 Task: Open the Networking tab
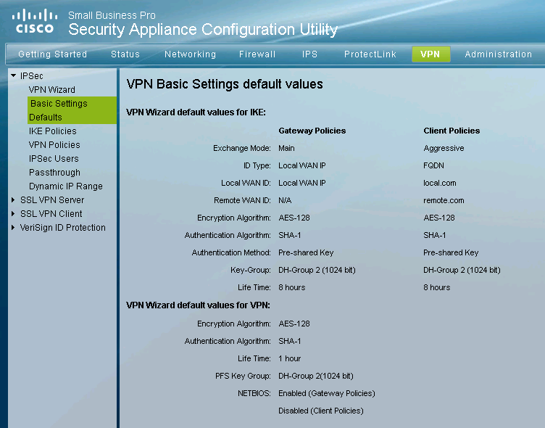coord(190,54)
